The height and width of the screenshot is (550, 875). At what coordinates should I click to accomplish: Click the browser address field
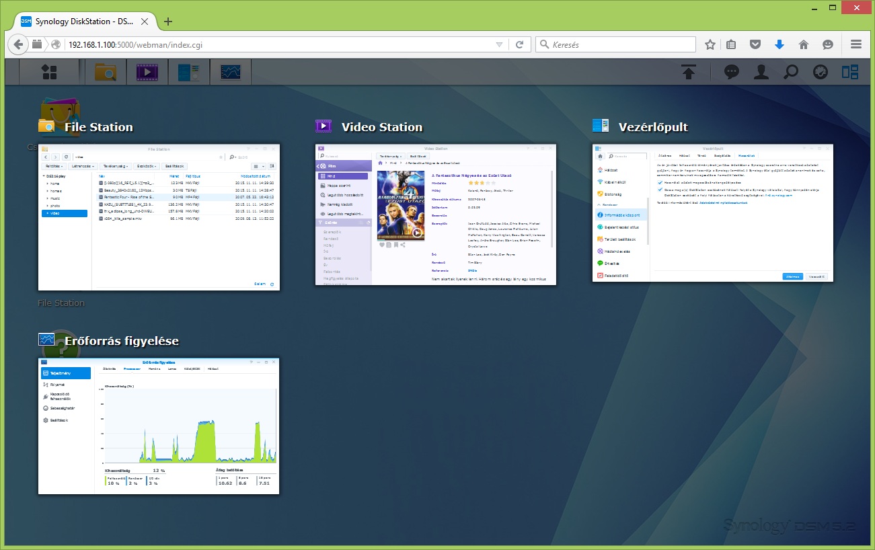280,44
